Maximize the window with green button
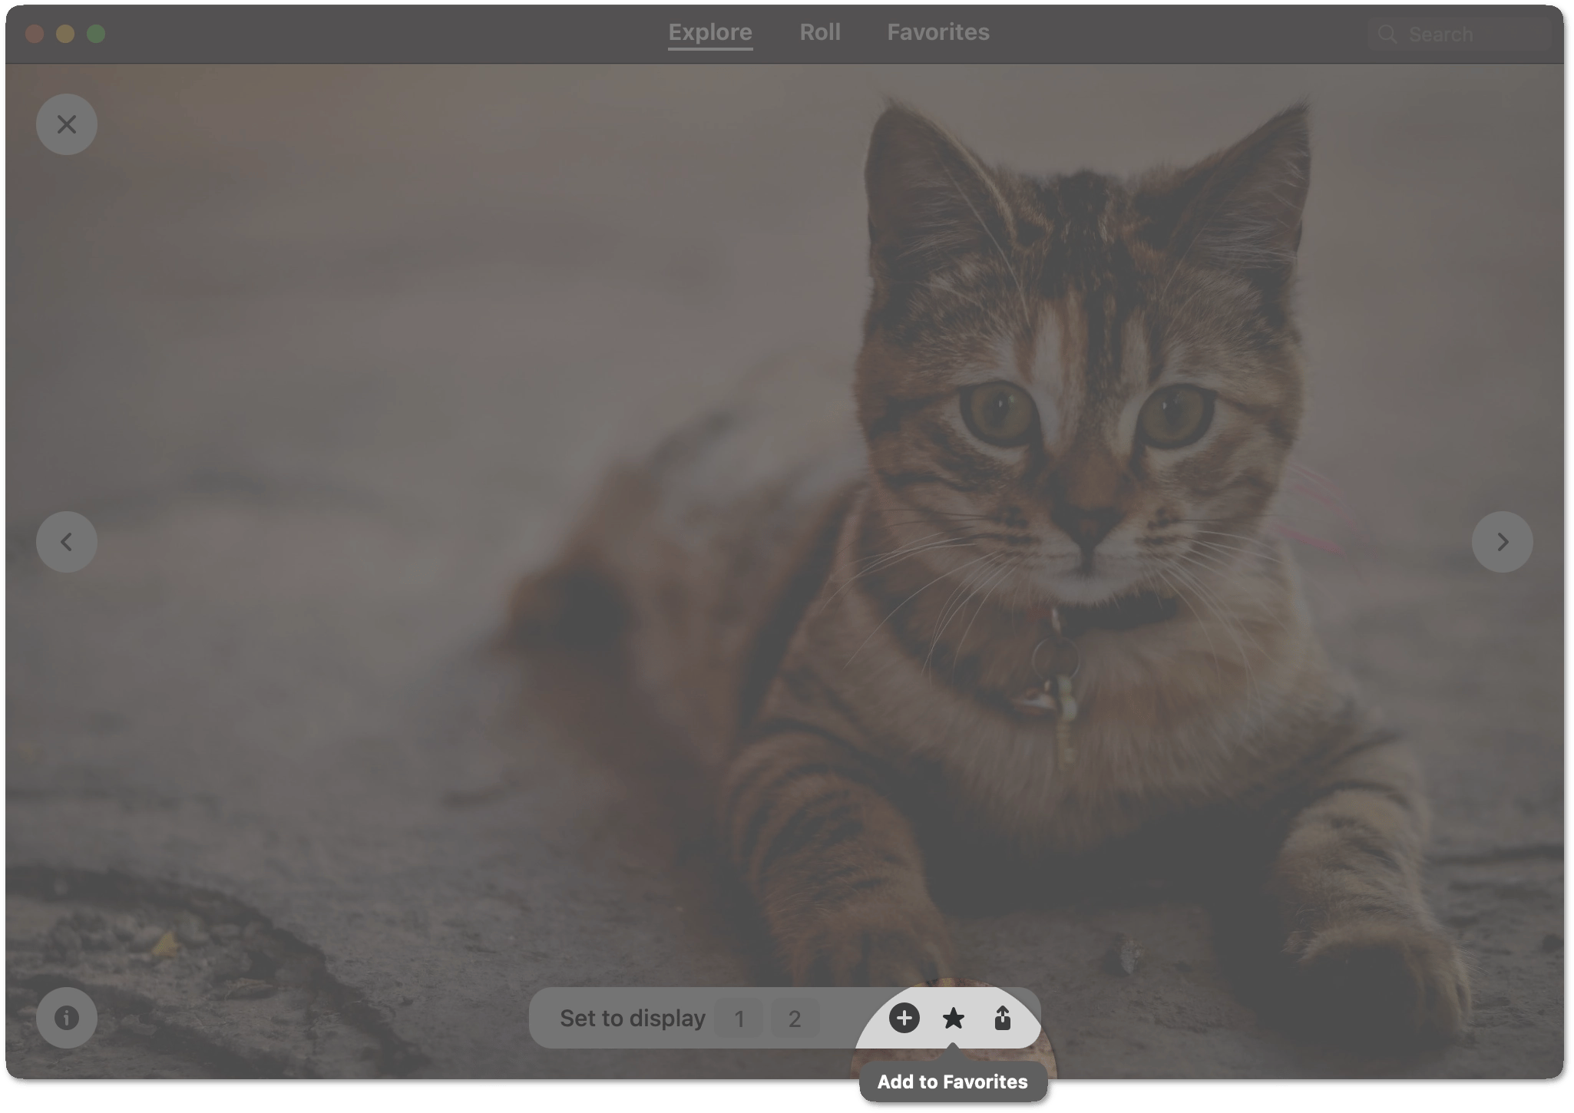This screenshot has width=1574, height=1113. point(96,34)
